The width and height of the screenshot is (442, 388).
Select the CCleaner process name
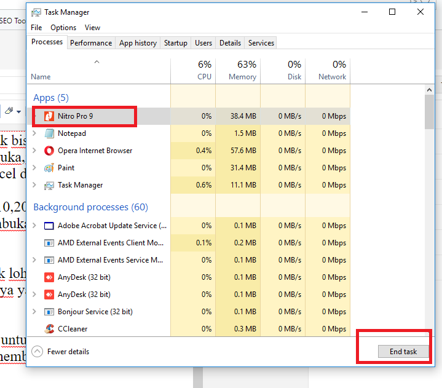73,329
